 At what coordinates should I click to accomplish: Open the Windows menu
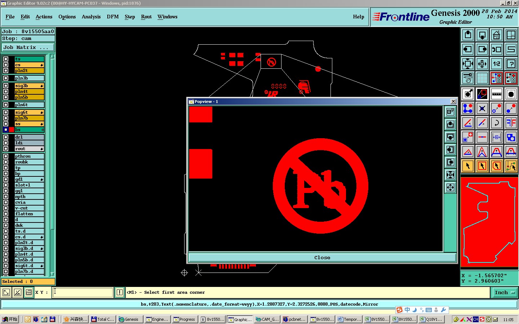tap(167, 17)
